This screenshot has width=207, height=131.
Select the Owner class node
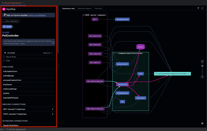click(141, 74)
